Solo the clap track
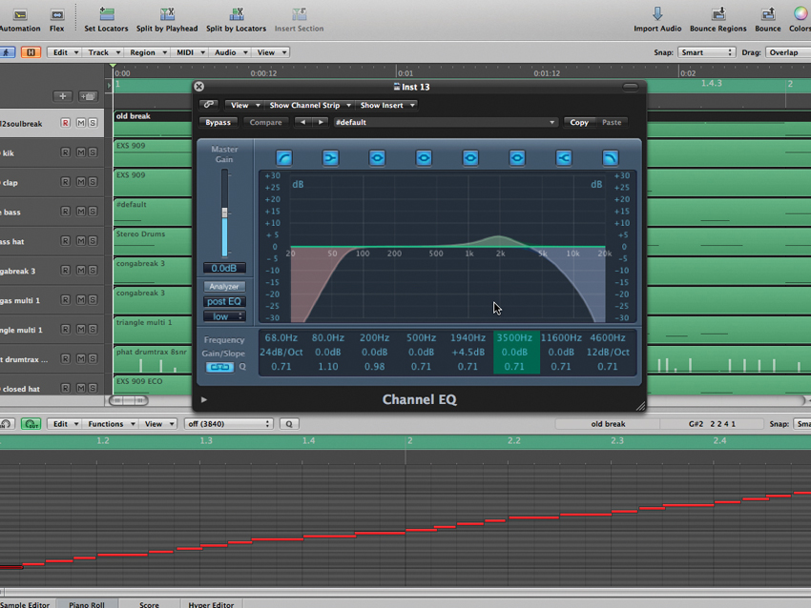This screenshot has width=811, height=608. (93, 182)
